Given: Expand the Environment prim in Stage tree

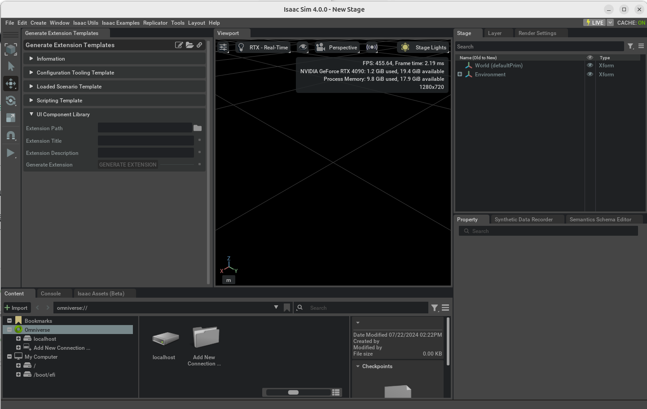Looking at the screenshot, I should click(x=460, y=74).
